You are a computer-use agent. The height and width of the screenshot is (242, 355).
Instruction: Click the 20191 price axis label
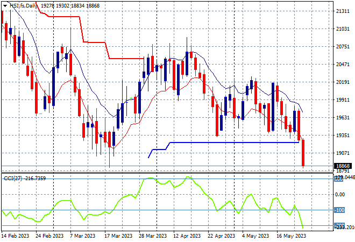point(343,82)
